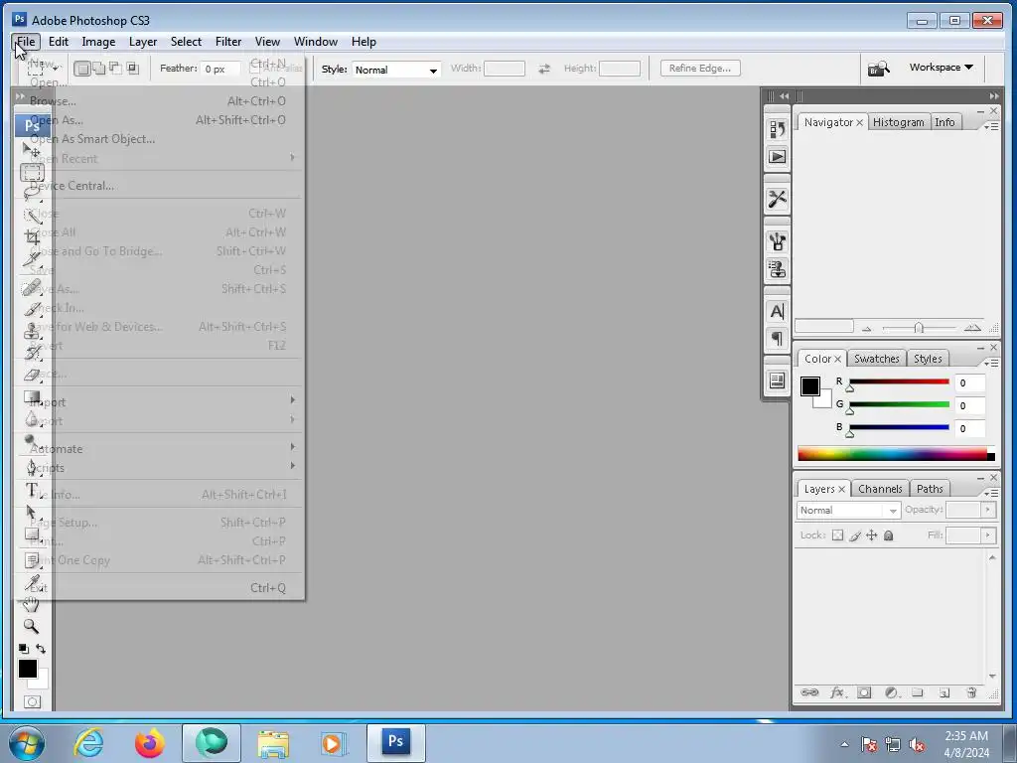This screenshot has width=1017, height=763.
Task: Open the Layer Comps dock icon
Action: coord(777,381)
